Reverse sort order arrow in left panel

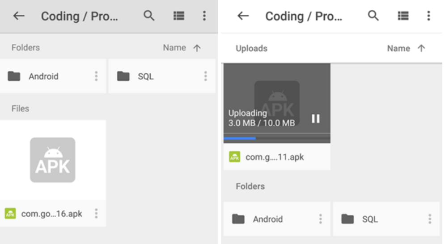click(x=197, y=48)
